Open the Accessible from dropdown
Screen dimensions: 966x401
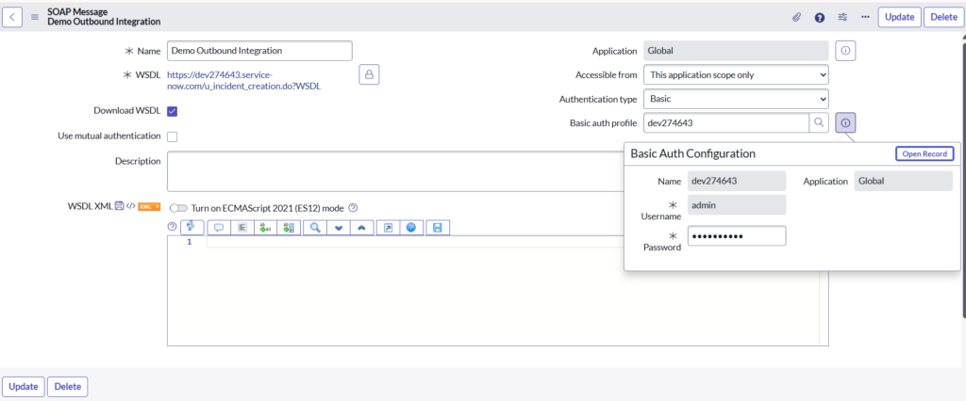point(735,74)
